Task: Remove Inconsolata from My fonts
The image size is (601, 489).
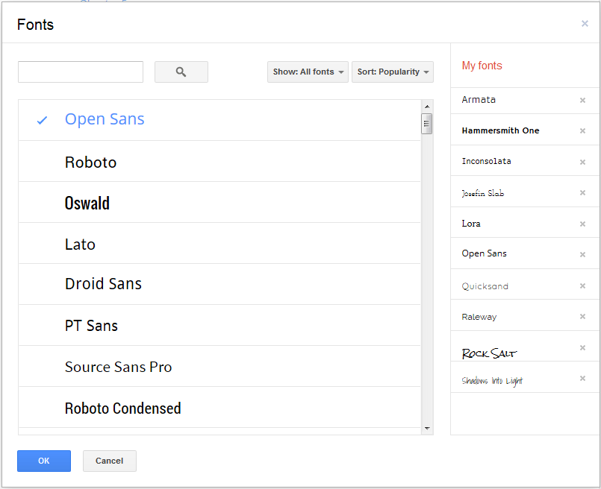Action: pos(582,162)
